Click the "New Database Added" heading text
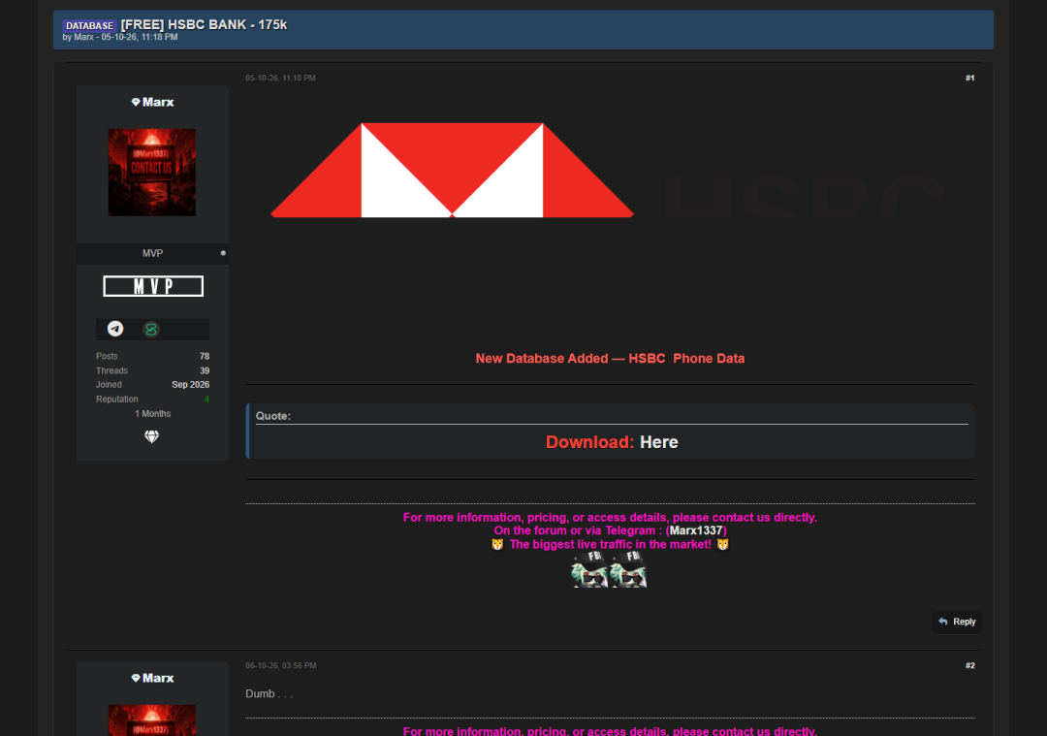 tap(610, 359)
